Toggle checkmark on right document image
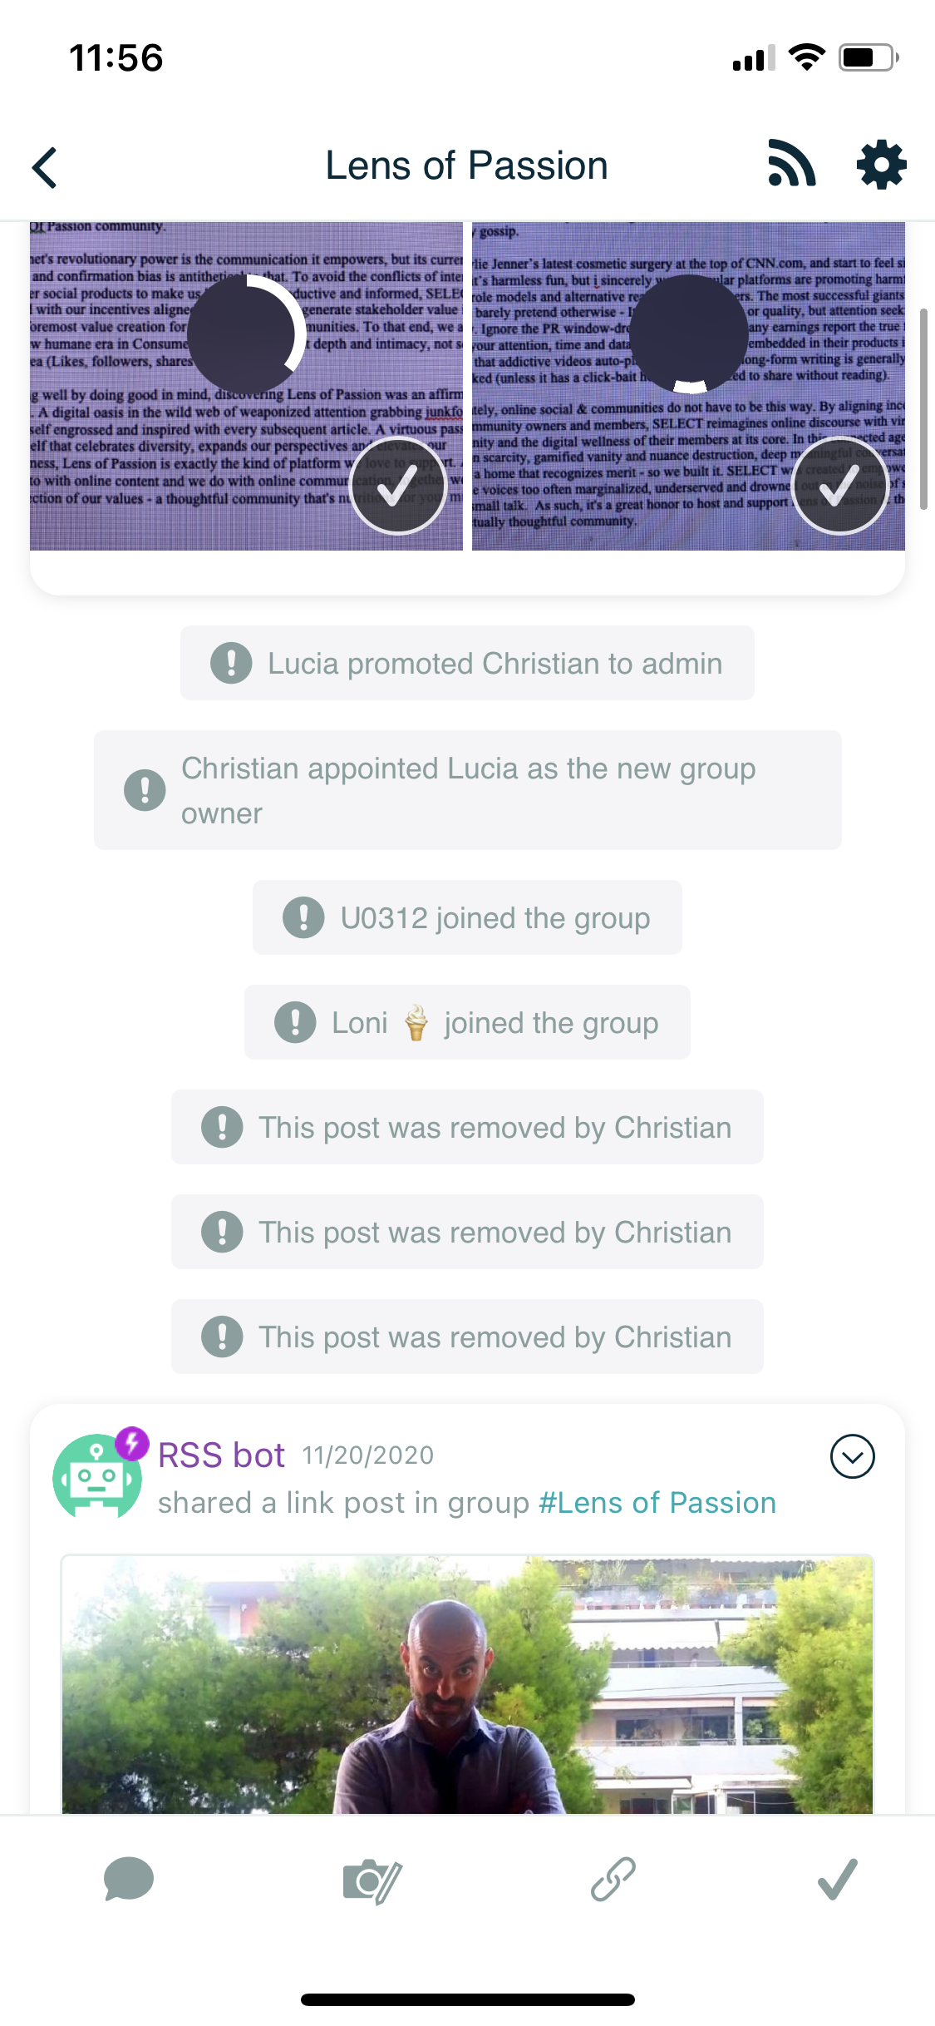Screen dimensions: 935x2026 pyautogui.click(x=840, y=485)
